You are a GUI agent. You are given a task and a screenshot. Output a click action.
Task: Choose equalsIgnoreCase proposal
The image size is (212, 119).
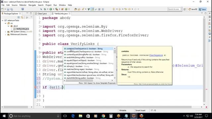coord(88,63)
